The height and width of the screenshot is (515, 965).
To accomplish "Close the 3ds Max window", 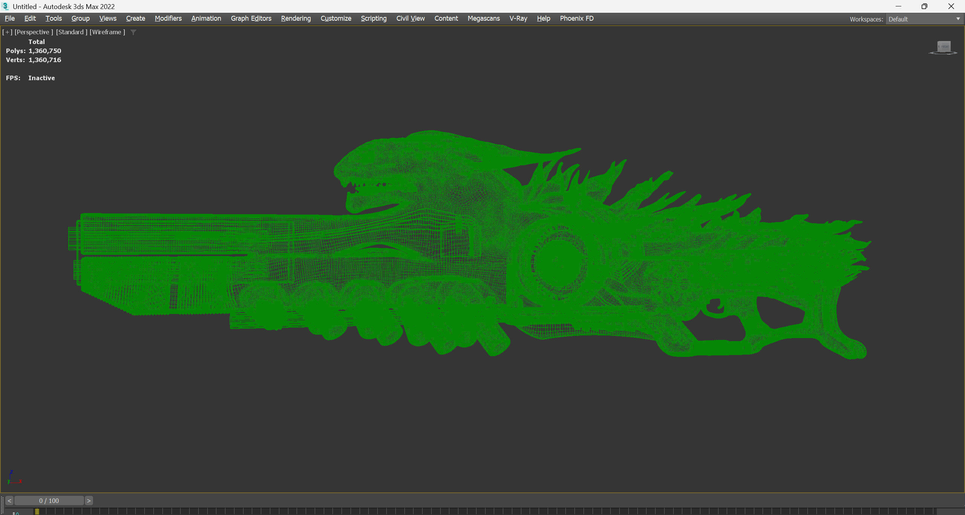I will (951, 6).
